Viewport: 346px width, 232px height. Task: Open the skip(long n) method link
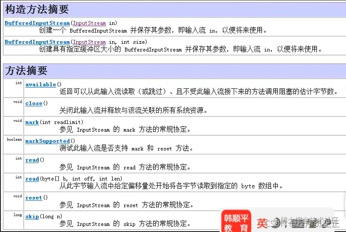tap(32, 216)
